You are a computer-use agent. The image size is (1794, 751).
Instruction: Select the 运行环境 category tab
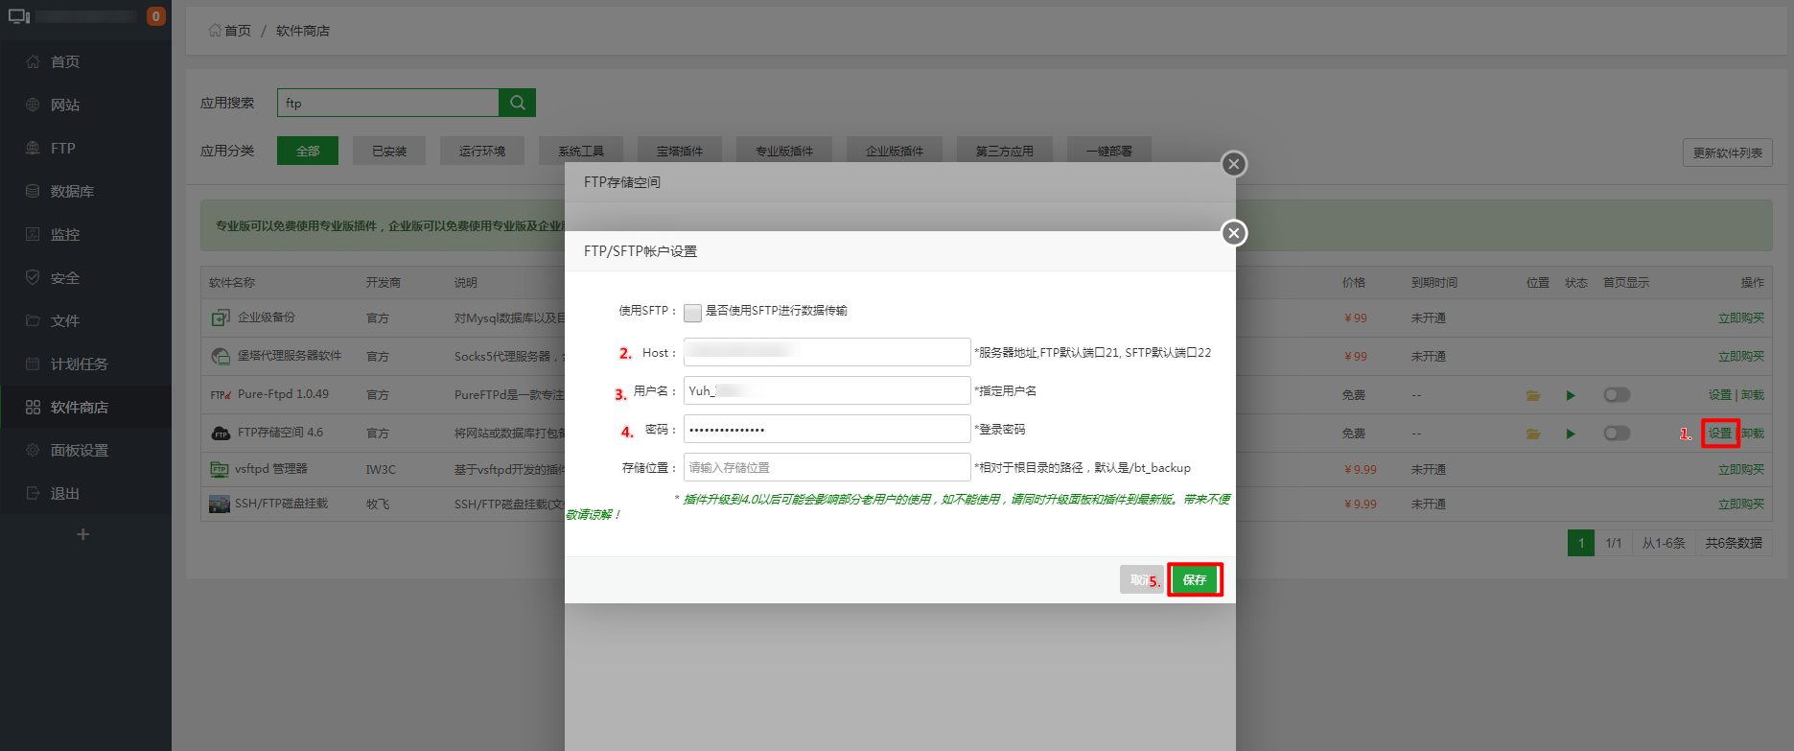482,151
